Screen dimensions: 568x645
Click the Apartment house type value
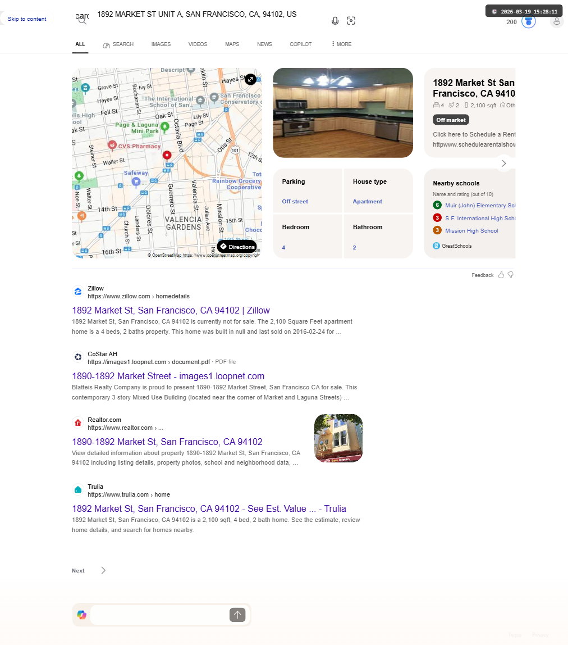point(368,202)
